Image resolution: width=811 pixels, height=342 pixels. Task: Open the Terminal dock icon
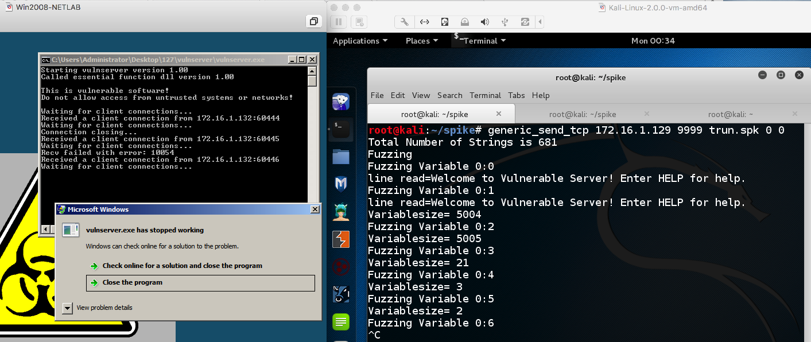pos(341,129)
